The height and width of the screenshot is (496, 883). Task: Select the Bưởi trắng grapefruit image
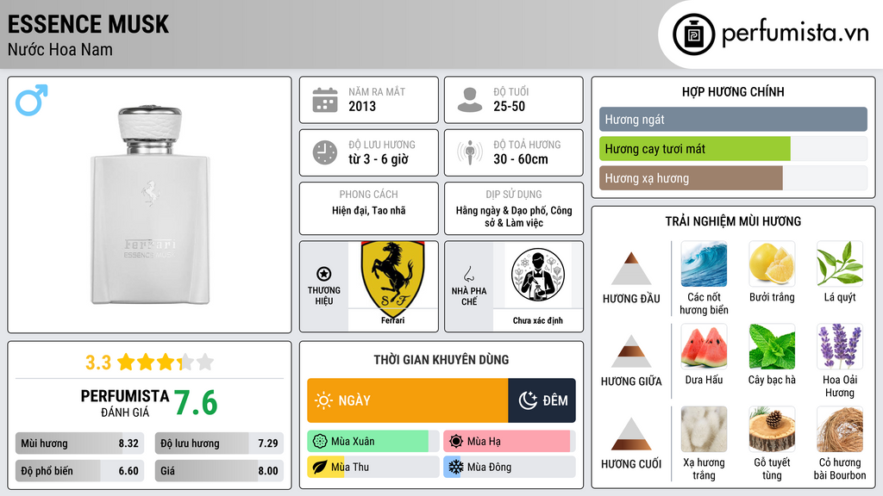pos(772,263)
